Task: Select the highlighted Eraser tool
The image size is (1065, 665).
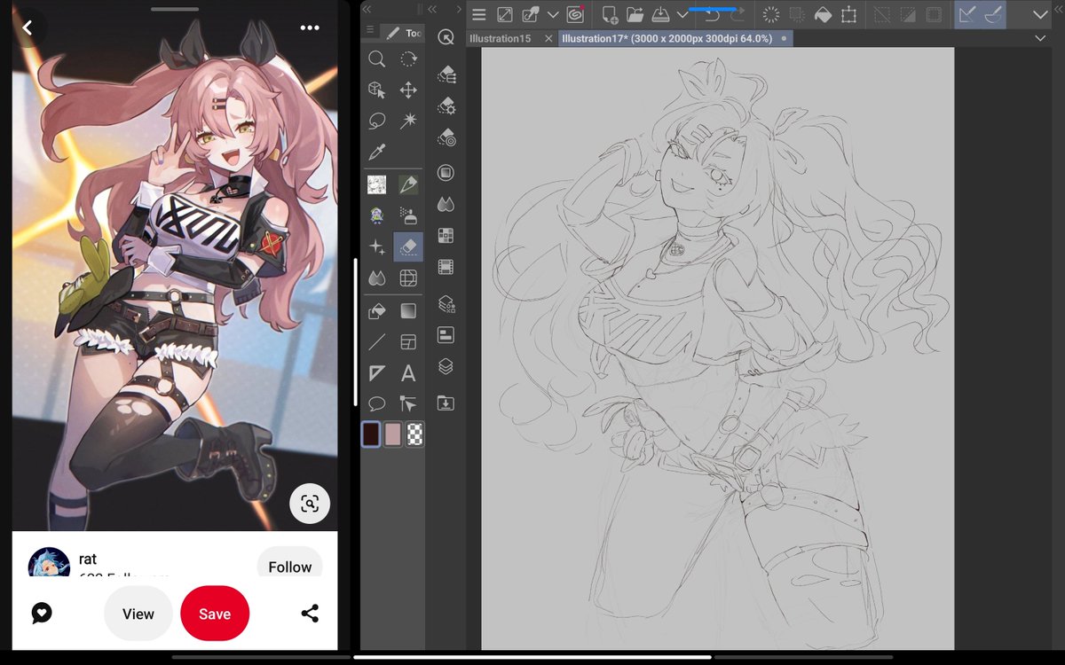Action: point(408,247)
